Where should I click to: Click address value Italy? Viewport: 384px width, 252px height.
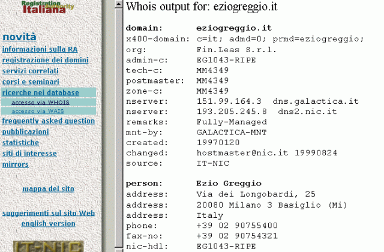point(210,215)
